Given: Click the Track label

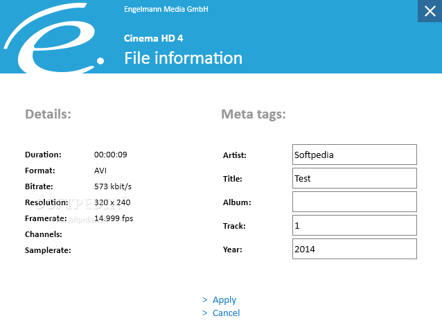Looking at the screenshot, I should click(234, 226).
